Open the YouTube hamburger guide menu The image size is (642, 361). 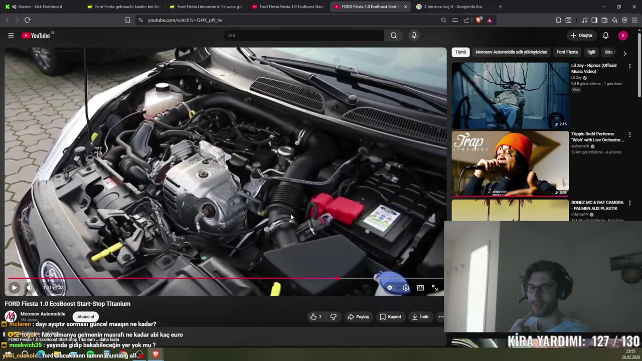(11, 35)
